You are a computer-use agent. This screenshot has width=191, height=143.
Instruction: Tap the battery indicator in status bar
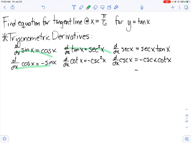click(188, 2)
